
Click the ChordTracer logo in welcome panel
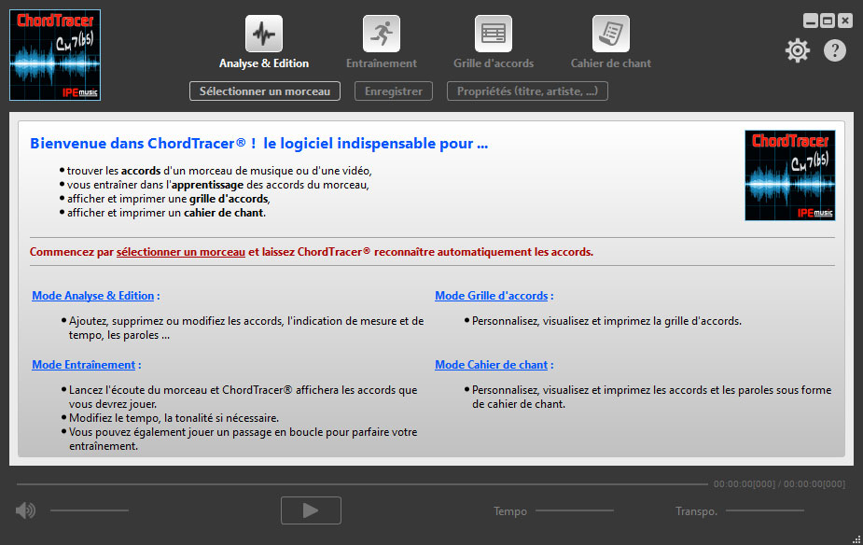coord(790,175)
